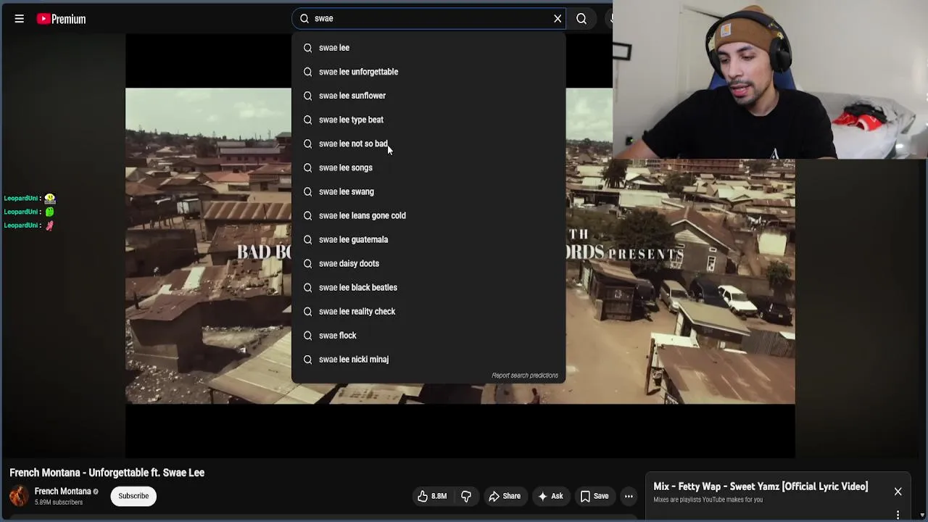Click the video title 'Unforgettable ft. Swae Lee'
928x522 pixels.
pos(107,473)
